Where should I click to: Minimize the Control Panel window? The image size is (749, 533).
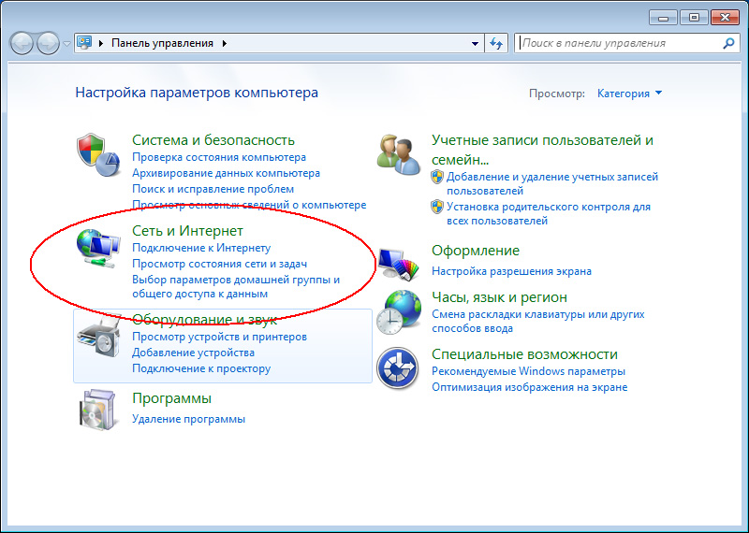coord(663,18)
